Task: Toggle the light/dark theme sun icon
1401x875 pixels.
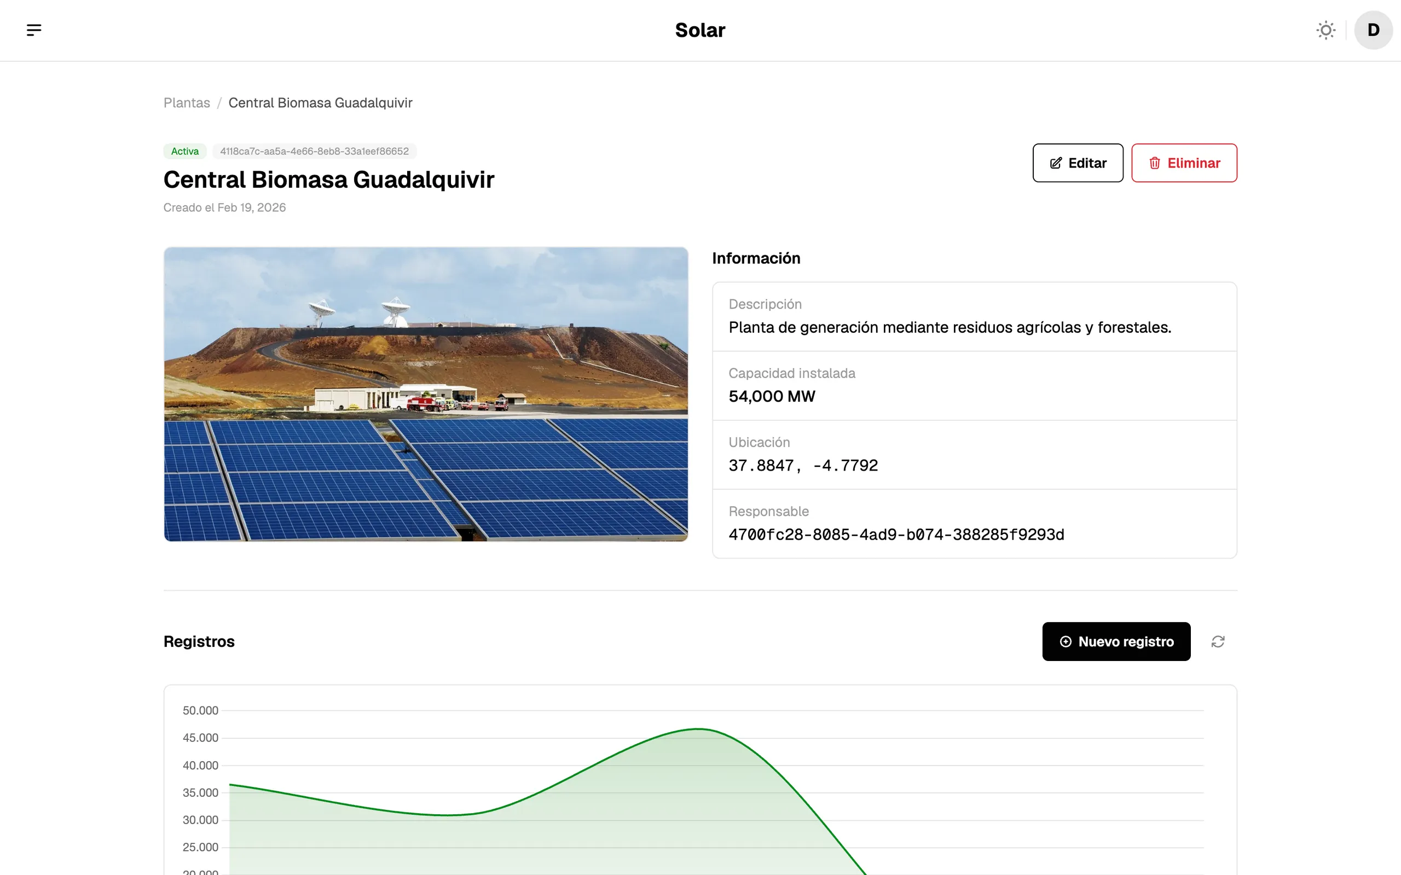Action: (x=1326, y=30)
